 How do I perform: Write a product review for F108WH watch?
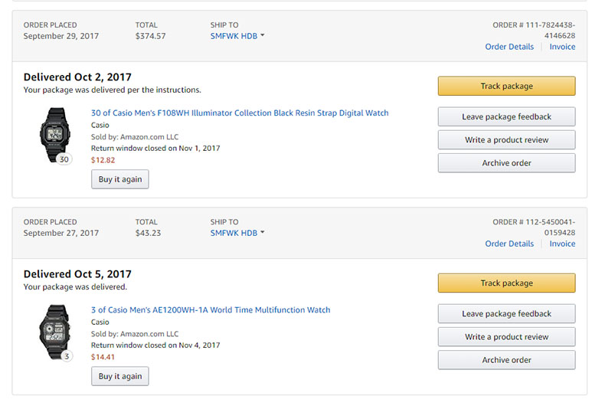(x=506, y=140)
